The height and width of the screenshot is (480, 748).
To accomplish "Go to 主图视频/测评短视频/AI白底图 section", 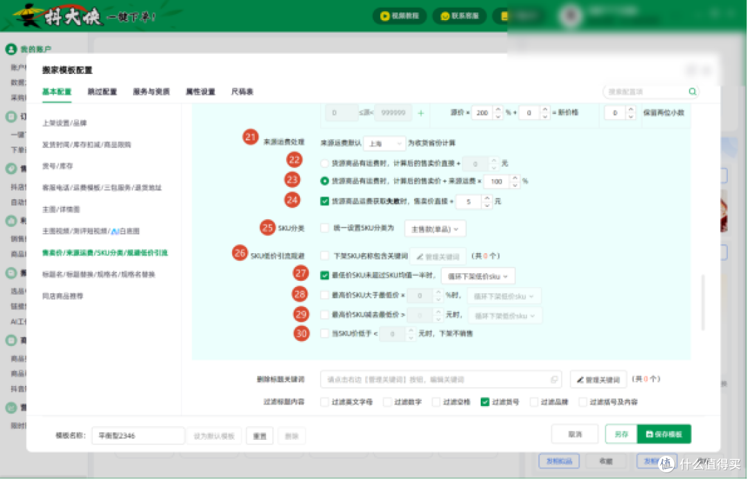I will point(91,231).
